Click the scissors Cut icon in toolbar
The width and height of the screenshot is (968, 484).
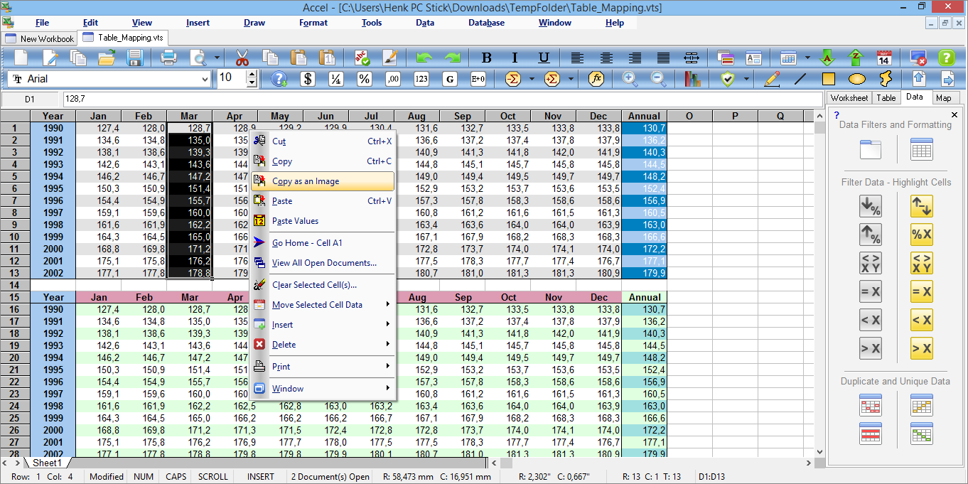tap(242, 58)
